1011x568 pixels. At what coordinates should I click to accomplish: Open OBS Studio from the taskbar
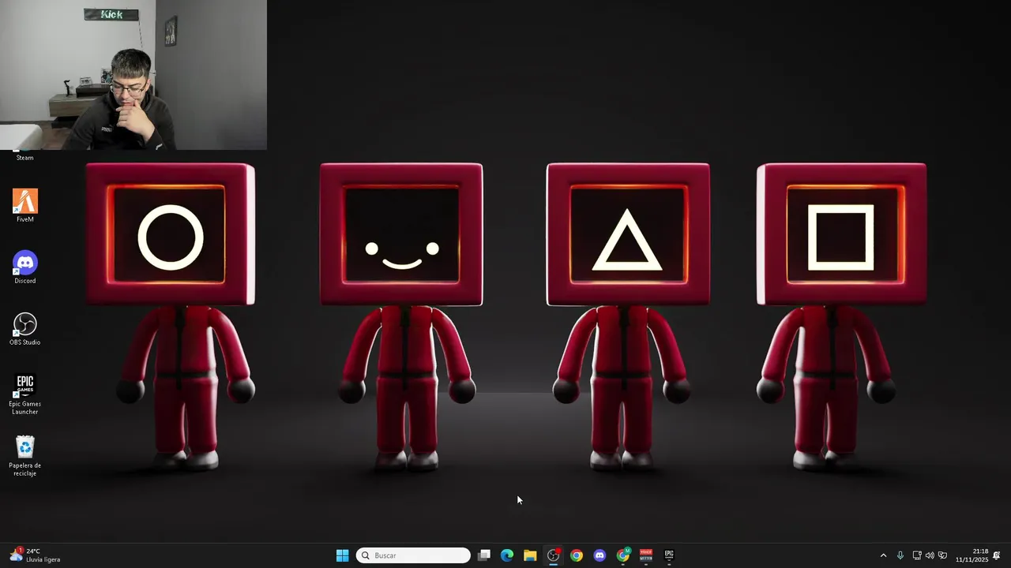(x=554, y=555)
